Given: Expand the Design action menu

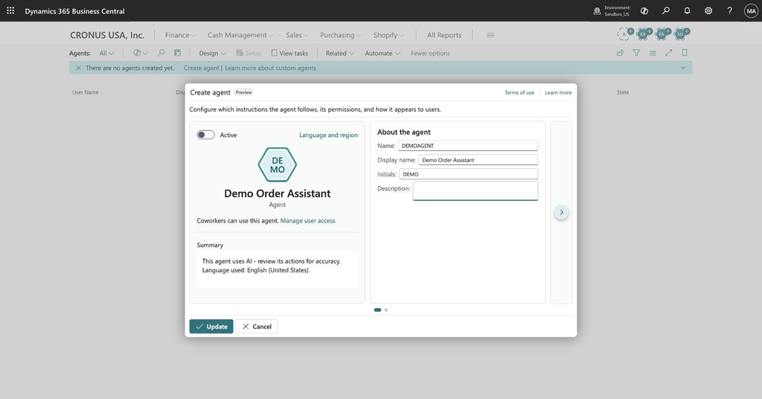Looking at the screenshot, I should (x=212, y=54).
